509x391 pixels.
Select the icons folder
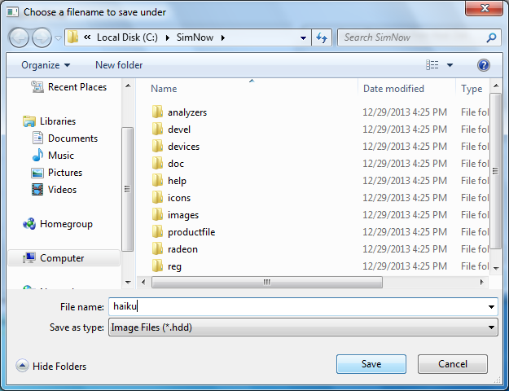click(x=179, y=198)
